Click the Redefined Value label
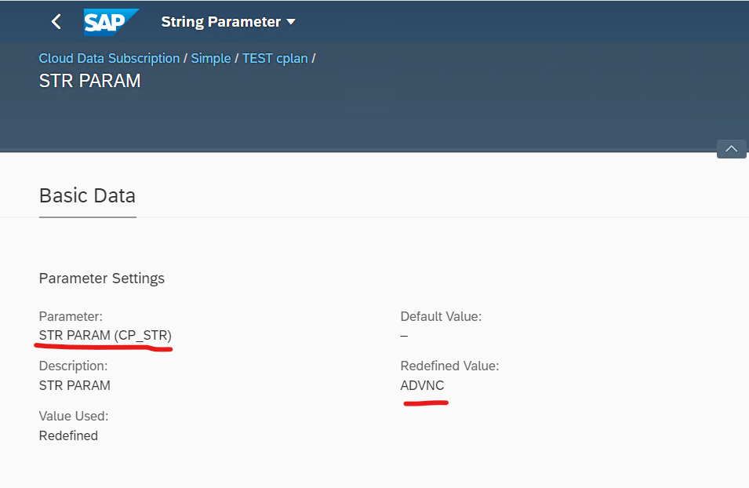749x488 pixels. point(449,366)
